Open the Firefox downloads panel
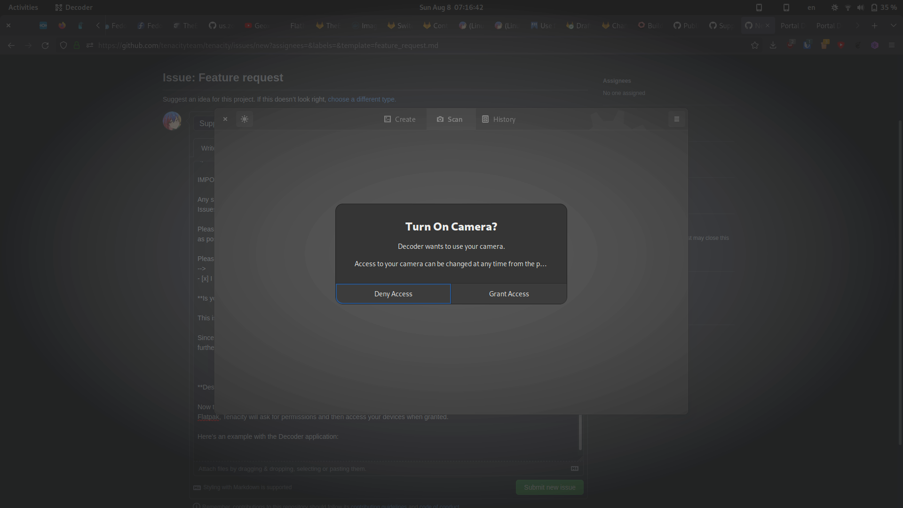The width and height of the screenshot is (903, 508). click(x=773, y=46)
